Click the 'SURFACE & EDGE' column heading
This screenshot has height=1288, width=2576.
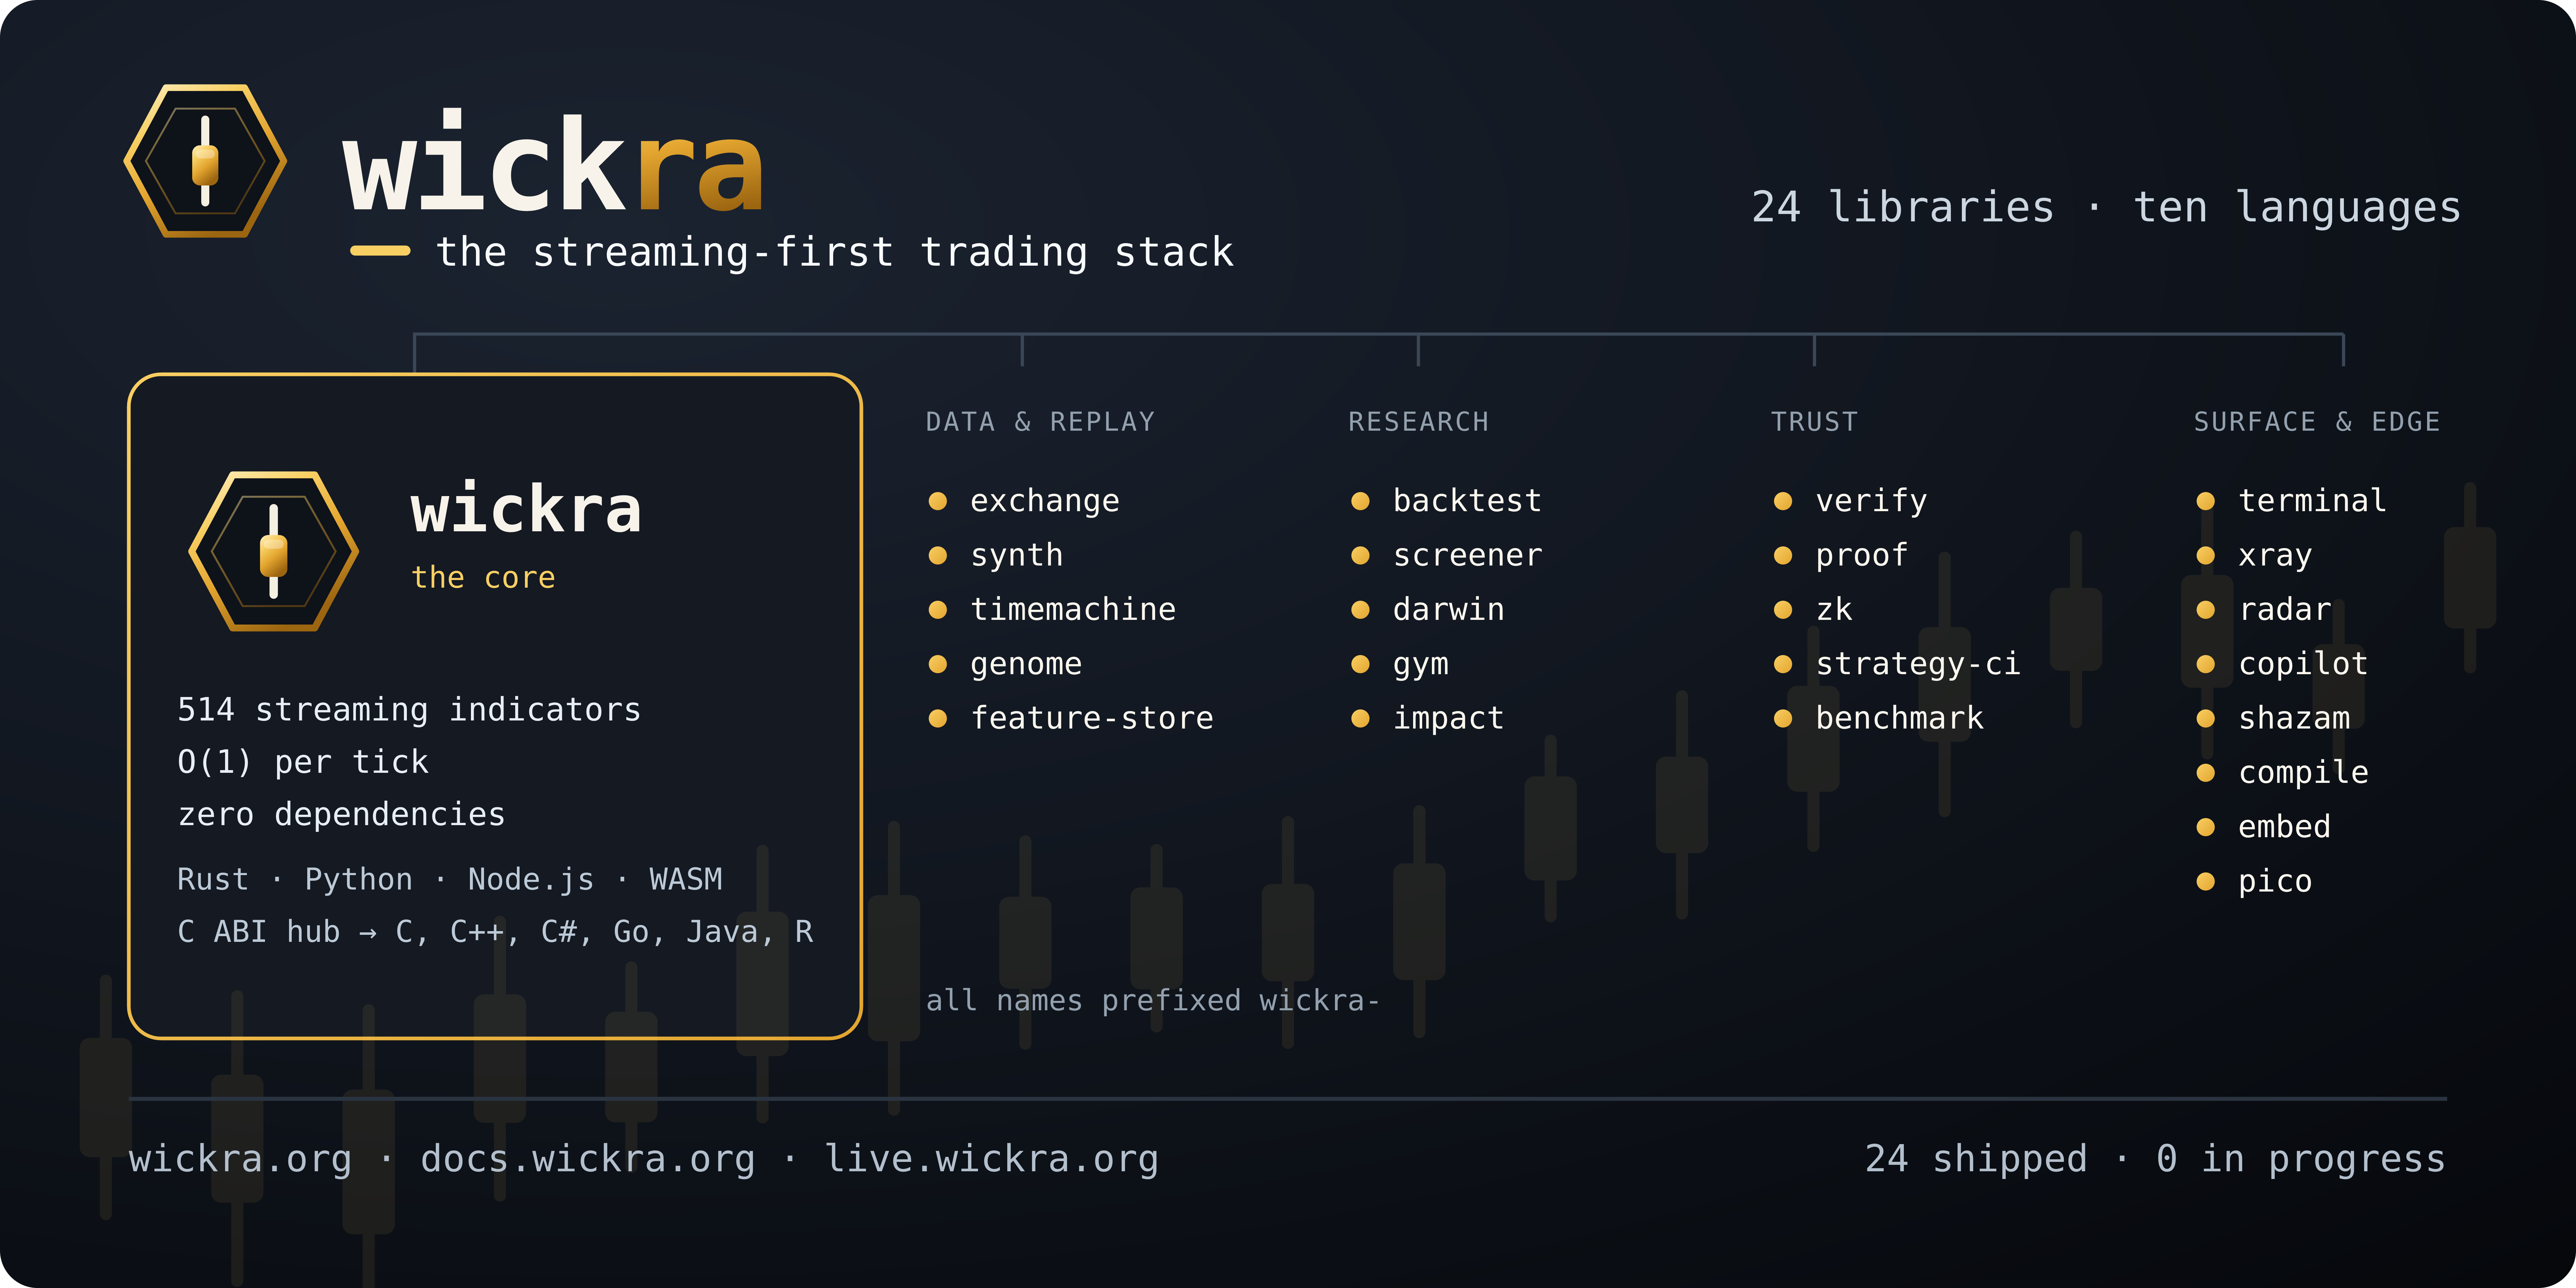(2317, 422)
